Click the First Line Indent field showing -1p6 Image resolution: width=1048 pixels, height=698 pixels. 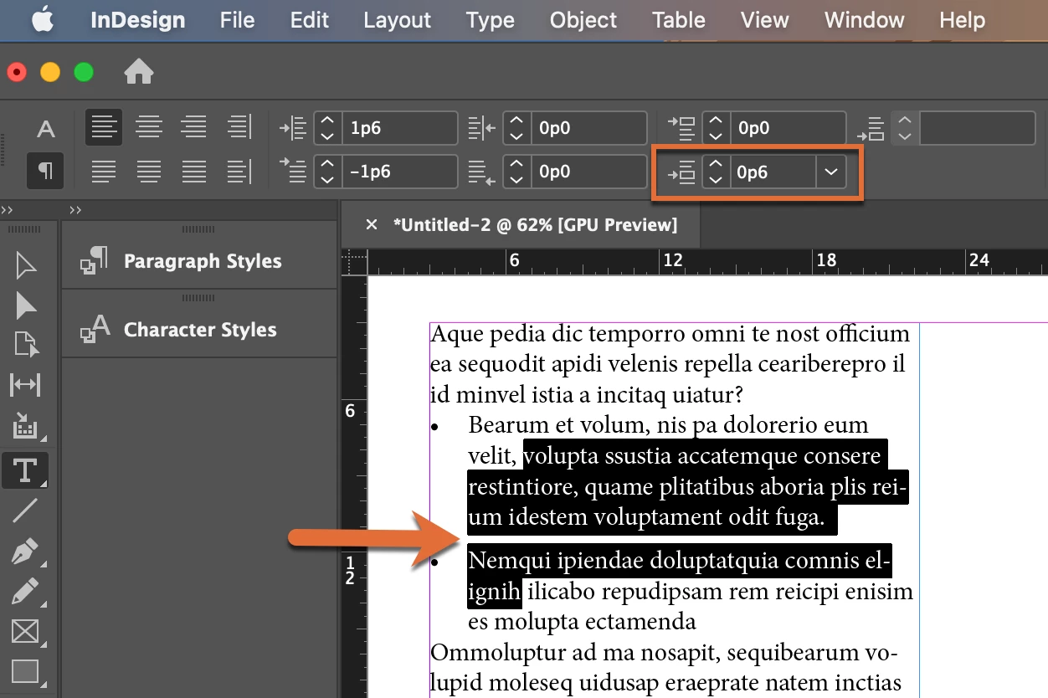pyautogui.click(x=399, y=172)
